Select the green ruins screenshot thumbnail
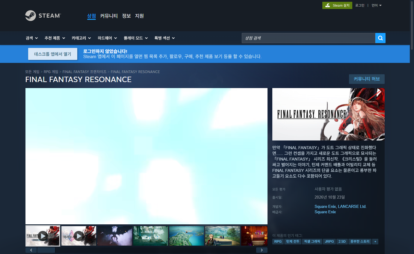 (x=151, y=236)
